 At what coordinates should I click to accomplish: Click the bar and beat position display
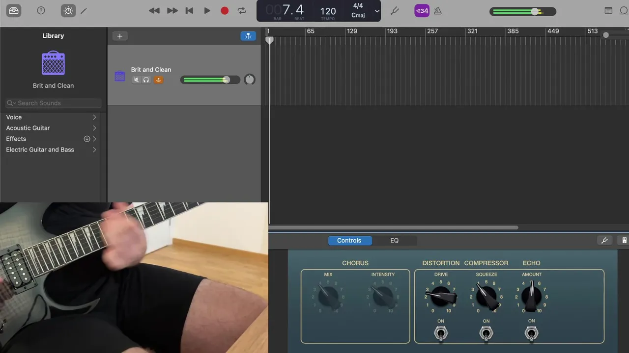[x=285, y=10]
